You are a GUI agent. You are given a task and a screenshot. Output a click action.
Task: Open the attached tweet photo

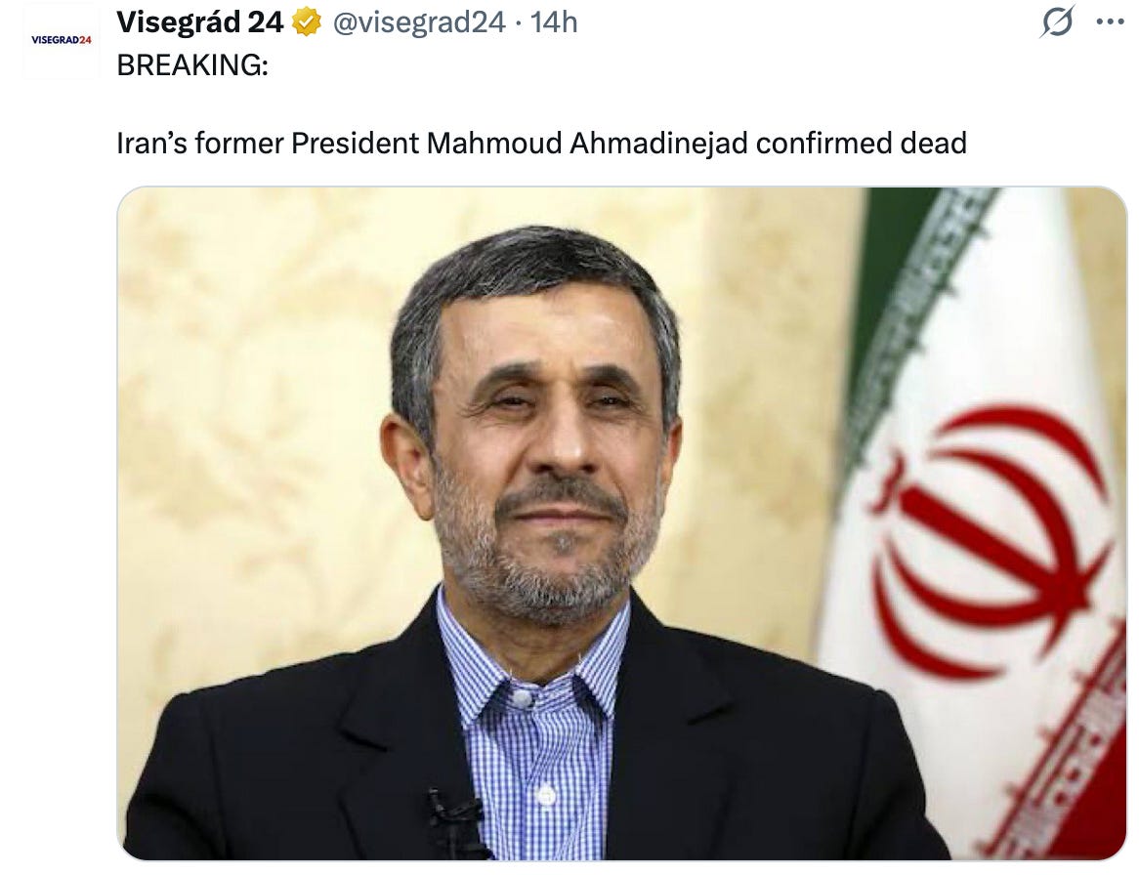[622, 523]
